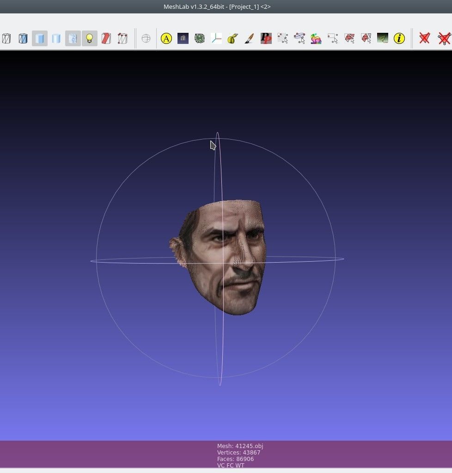This screenshot has height=473, width=452.
Task: Delete selected faces with red X icon
Action: pos(424,39)
